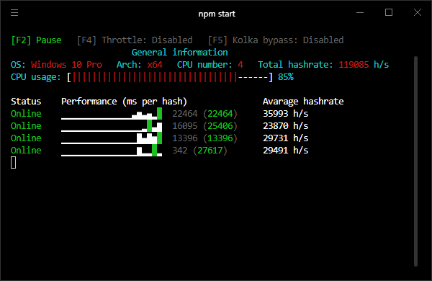Minimize the npm start window
The height and width of the screenshot is (281, 432).
tap(360, 13)
